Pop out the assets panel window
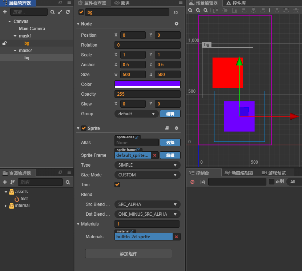This screenshot has width=302, height=271. coord(60,172)
